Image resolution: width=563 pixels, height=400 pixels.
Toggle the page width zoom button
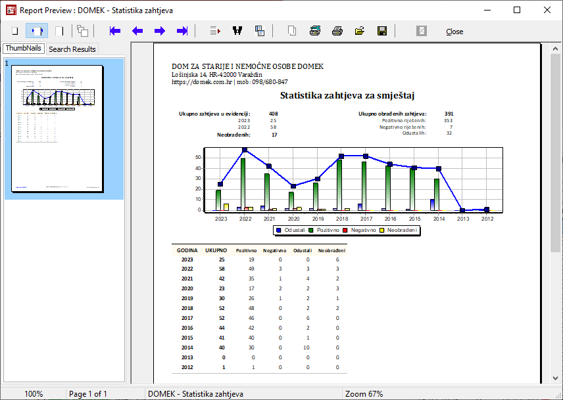[37, 31]
